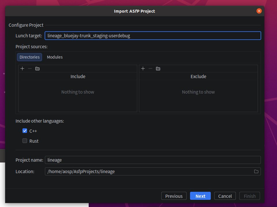Uncheck the C++ language checkbox

tap(25, 131)
